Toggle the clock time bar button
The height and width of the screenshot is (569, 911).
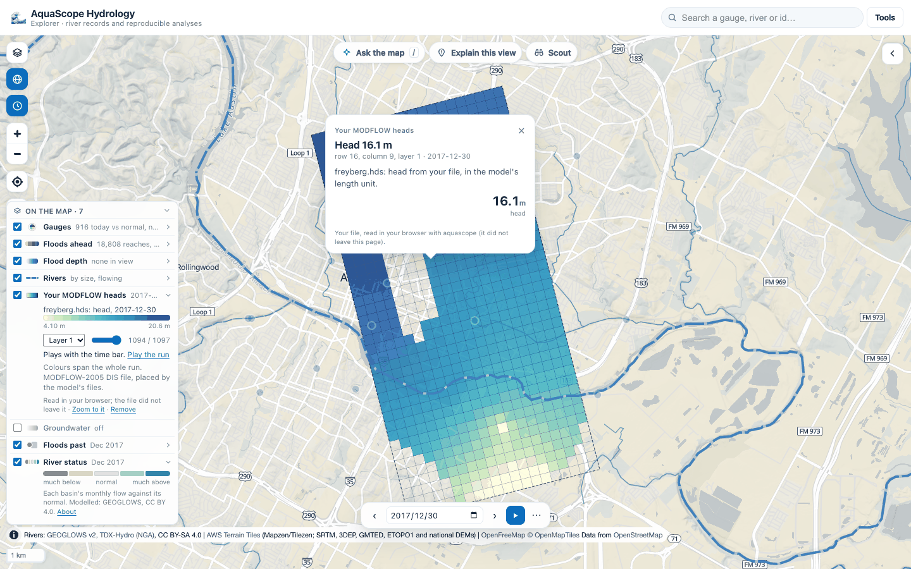17,106
